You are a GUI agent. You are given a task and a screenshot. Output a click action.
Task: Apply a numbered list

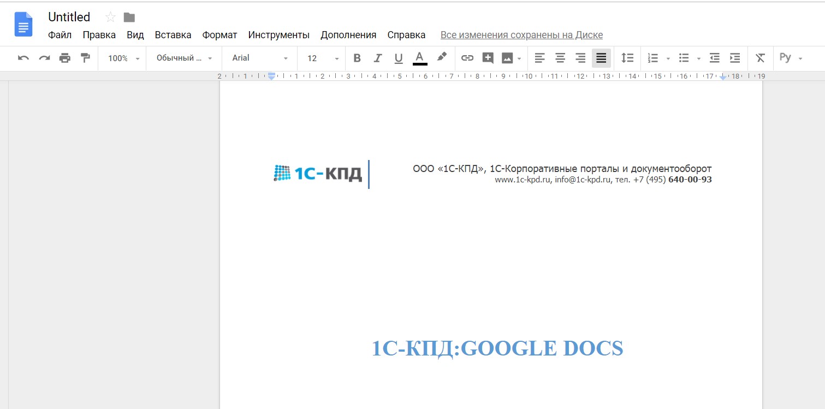(x=653, y=58)
